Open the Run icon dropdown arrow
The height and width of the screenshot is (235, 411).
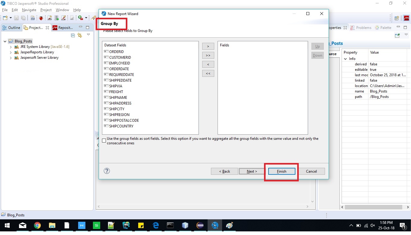86,18
